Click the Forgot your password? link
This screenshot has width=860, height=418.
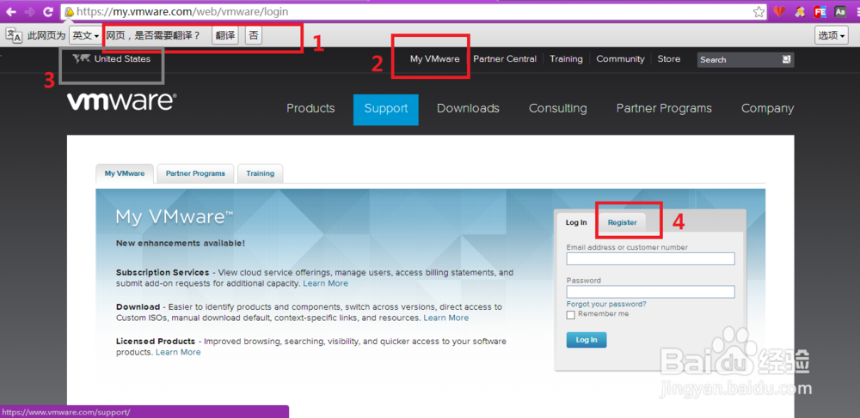(x=606, y=304)
